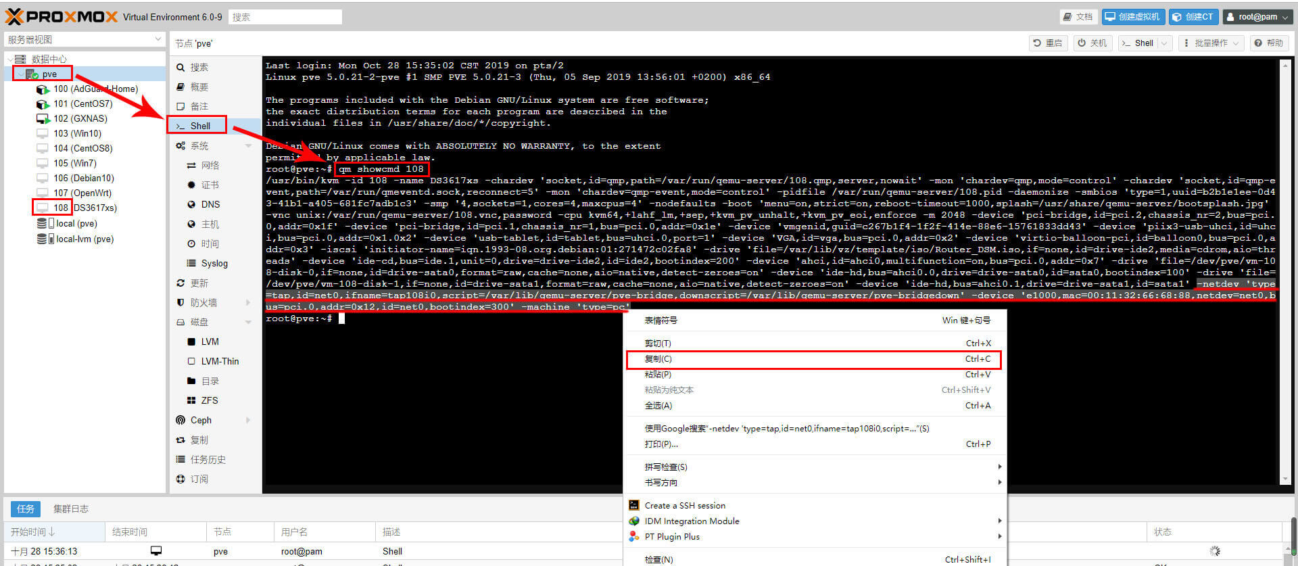
Task: Select the ZFS grid icon entry
Action: (209, 400)
